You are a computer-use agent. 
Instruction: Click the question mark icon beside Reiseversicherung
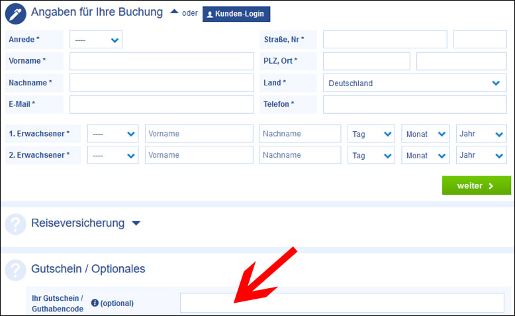click(x=15, y=225)
